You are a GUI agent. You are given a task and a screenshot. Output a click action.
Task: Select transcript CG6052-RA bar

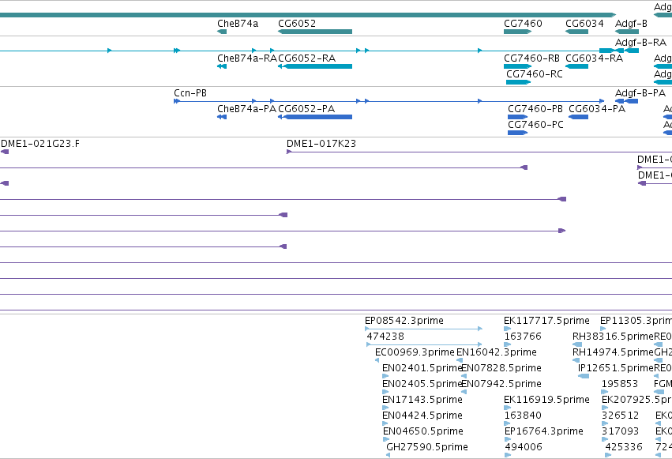coord(315,66)
